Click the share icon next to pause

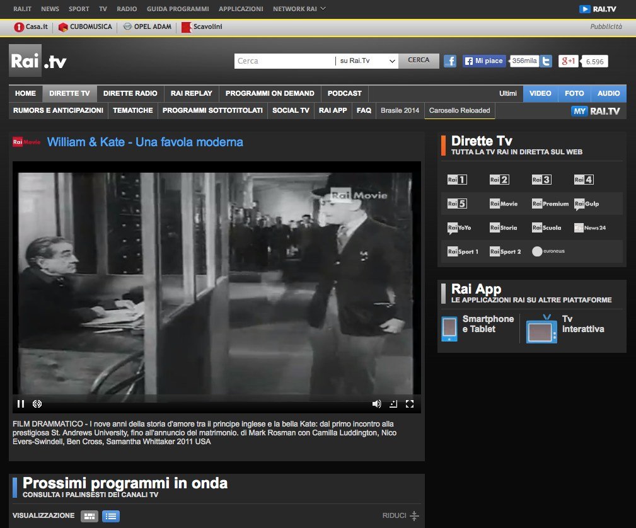[37, 404]
